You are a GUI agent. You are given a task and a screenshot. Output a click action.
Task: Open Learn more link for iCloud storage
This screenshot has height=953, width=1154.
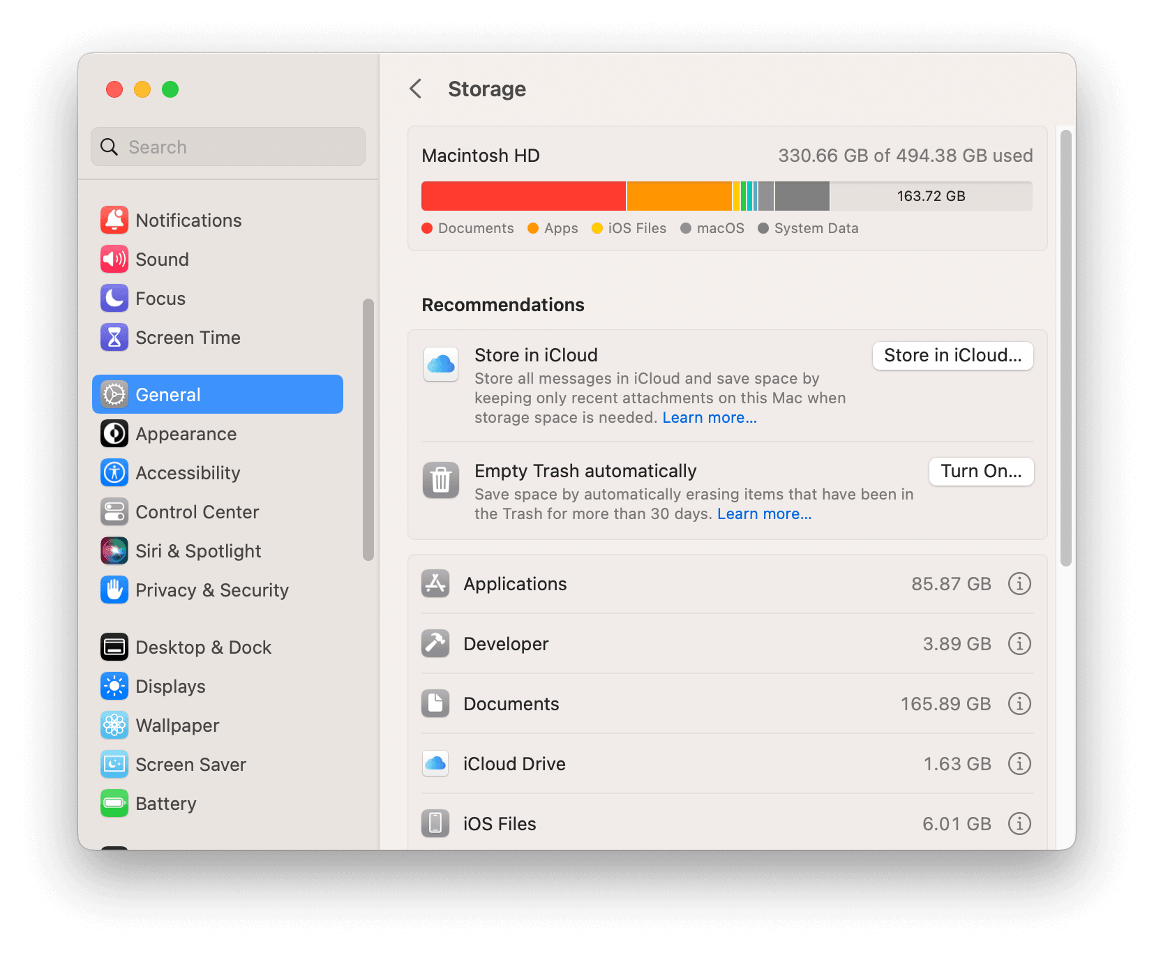(x=709, y=418)
